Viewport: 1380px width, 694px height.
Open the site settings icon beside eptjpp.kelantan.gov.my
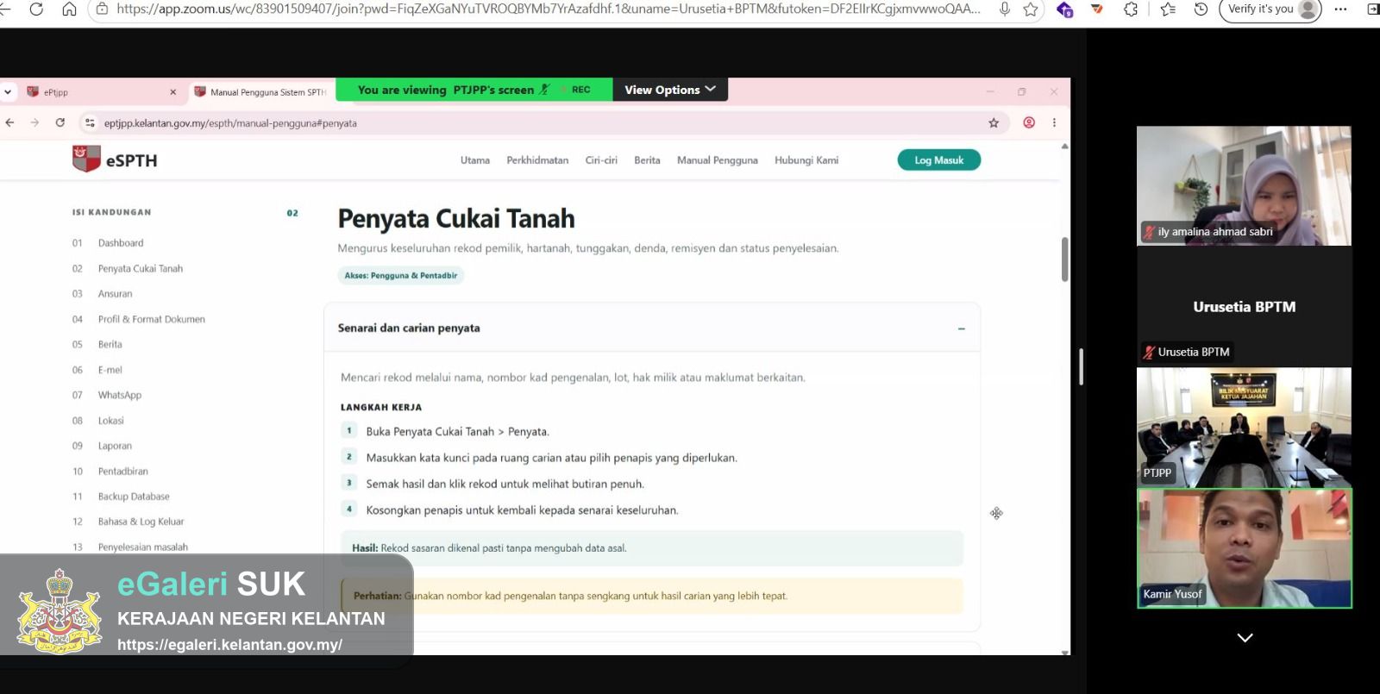pos(90,123)
